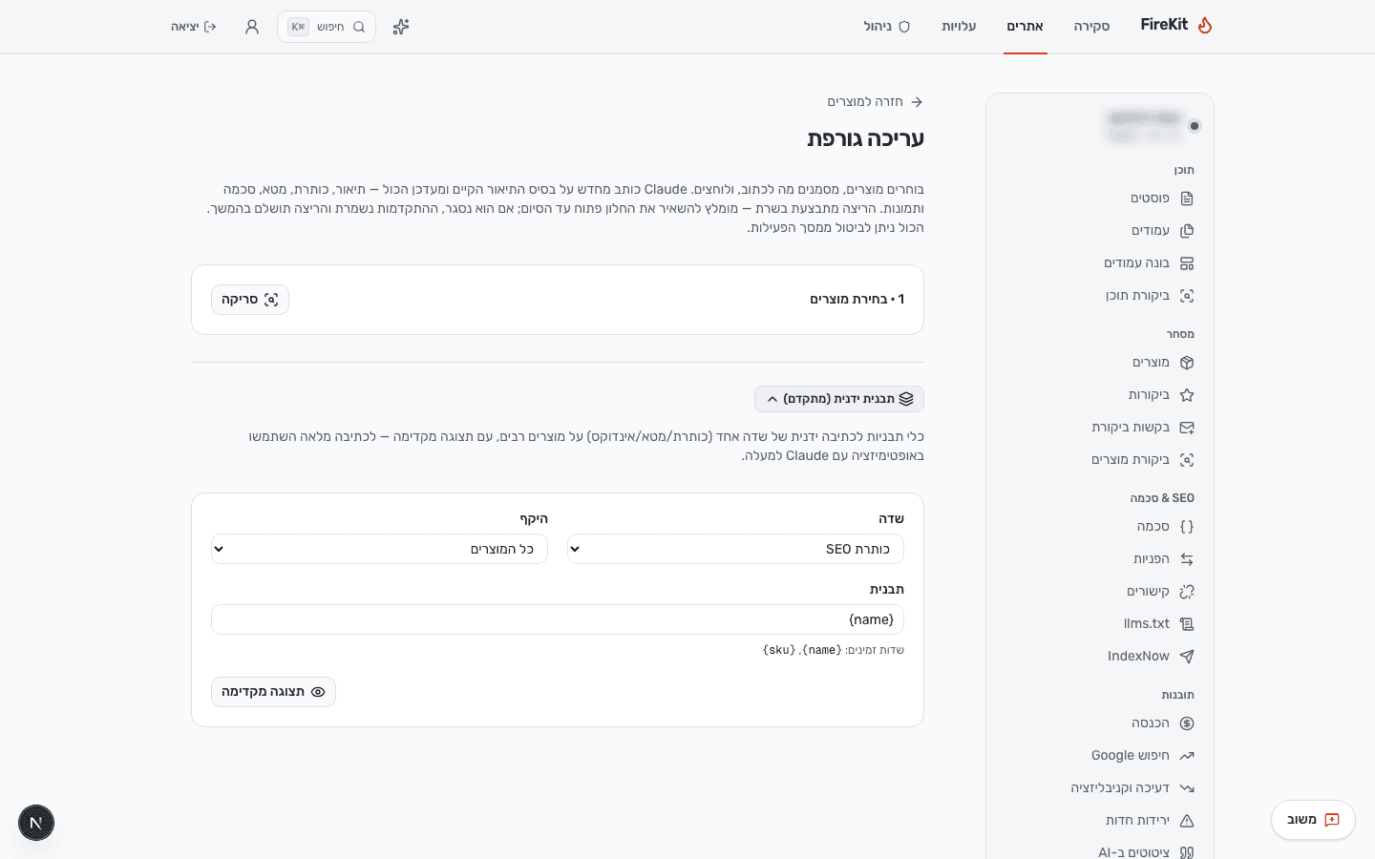Open the ניהול tab
The height and width of the screenshot is (859, 1375).
[x=887, y=27]
